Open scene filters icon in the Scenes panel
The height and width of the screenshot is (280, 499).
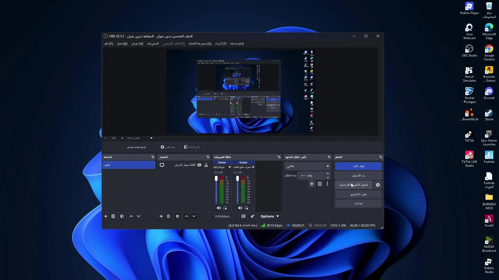point(122,216)
